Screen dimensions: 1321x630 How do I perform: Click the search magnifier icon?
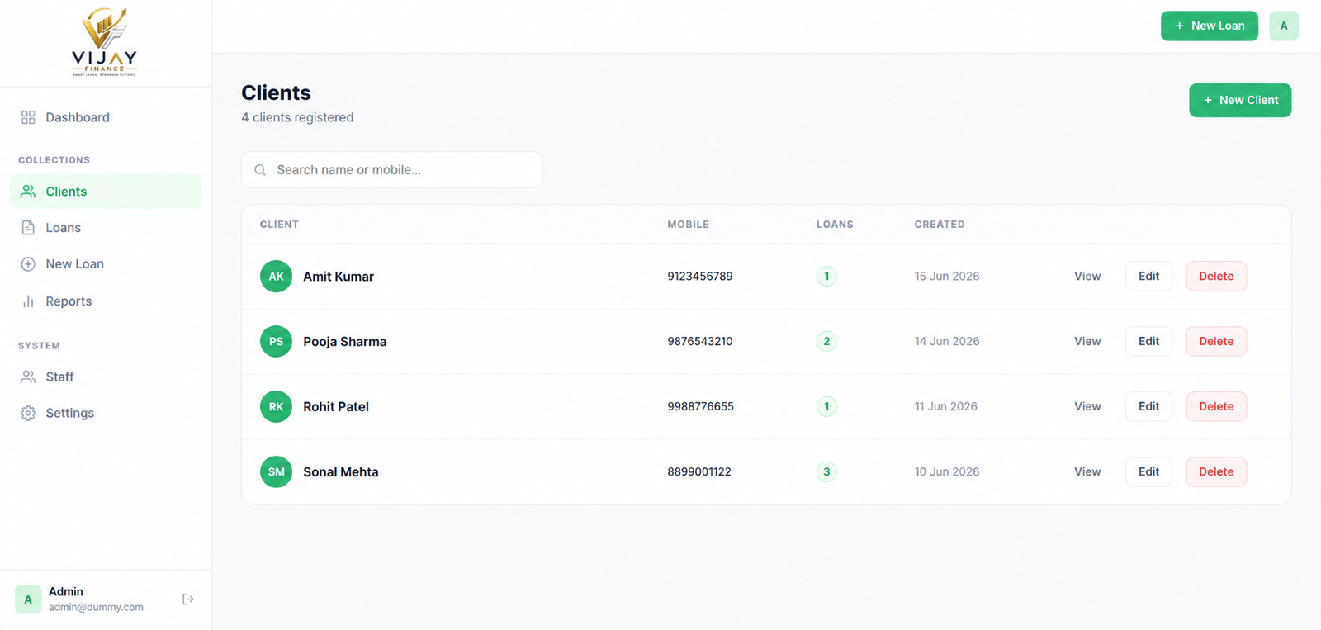tap(260, 170)
